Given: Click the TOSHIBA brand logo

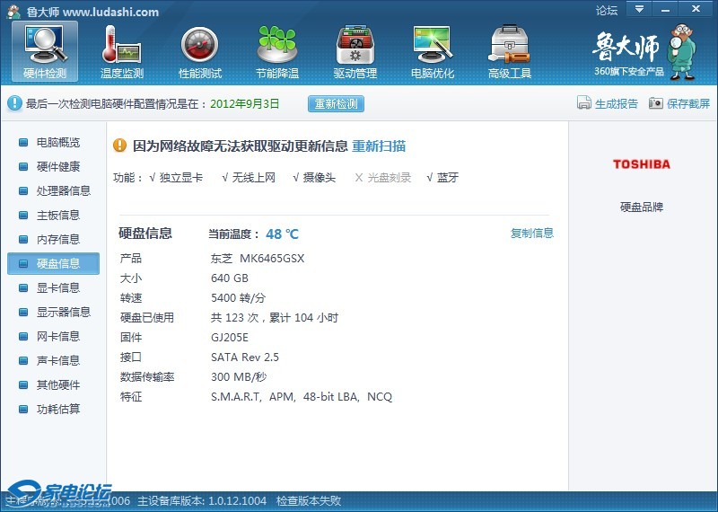Looking at the screenshot, I should (x=642, y=164).
